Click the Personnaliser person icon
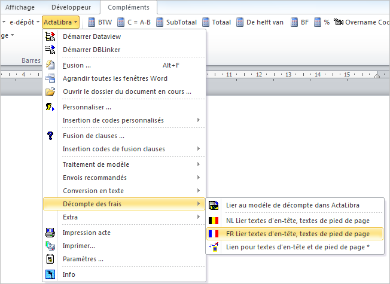Viewport: 390px width, 284px height. coord(50,107)
